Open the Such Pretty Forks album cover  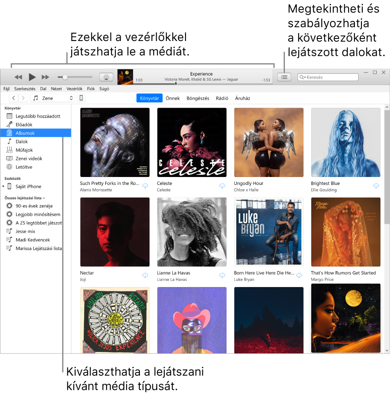pyautogui.click(x=115, y=142)
